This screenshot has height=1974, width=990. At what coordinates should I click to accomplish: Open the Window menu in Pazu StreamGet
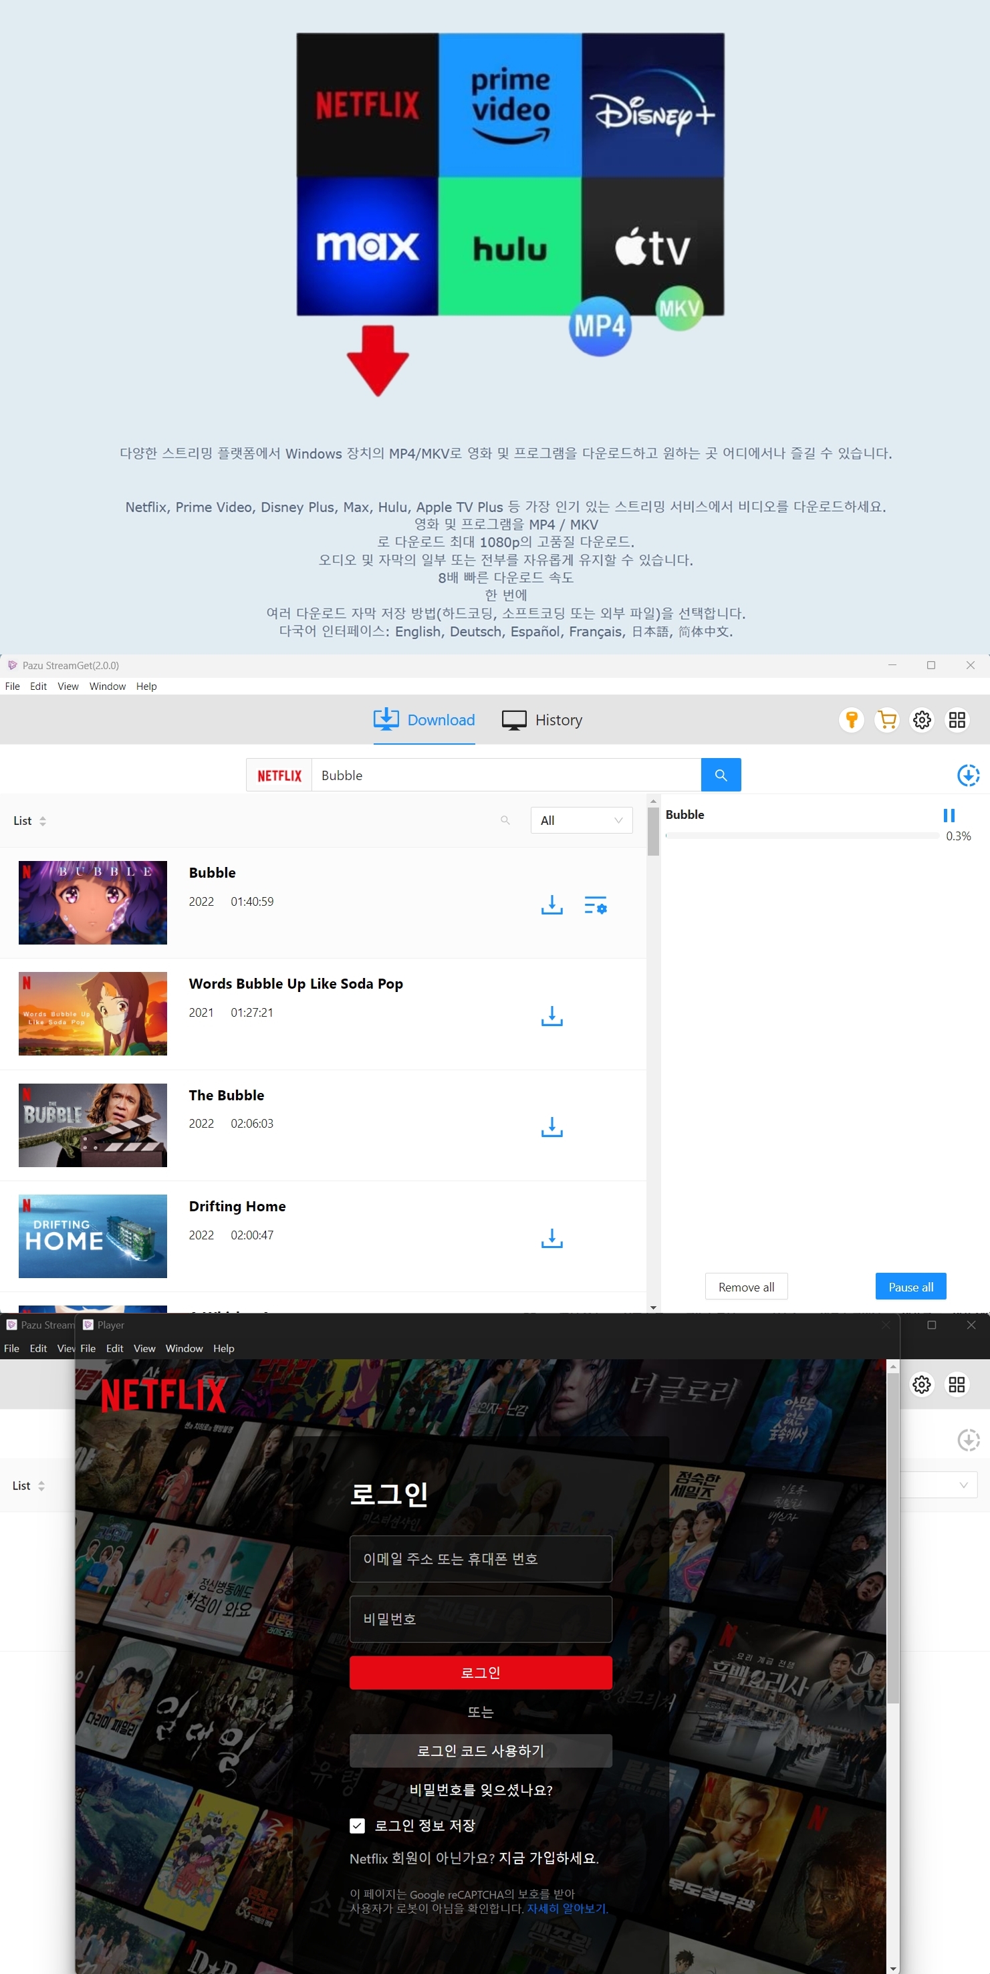tap(107, 686)
